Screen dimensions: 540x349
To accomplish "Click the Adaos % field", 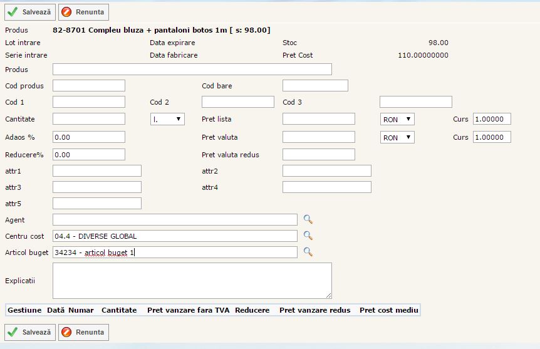I will click(x=89, y=137).
